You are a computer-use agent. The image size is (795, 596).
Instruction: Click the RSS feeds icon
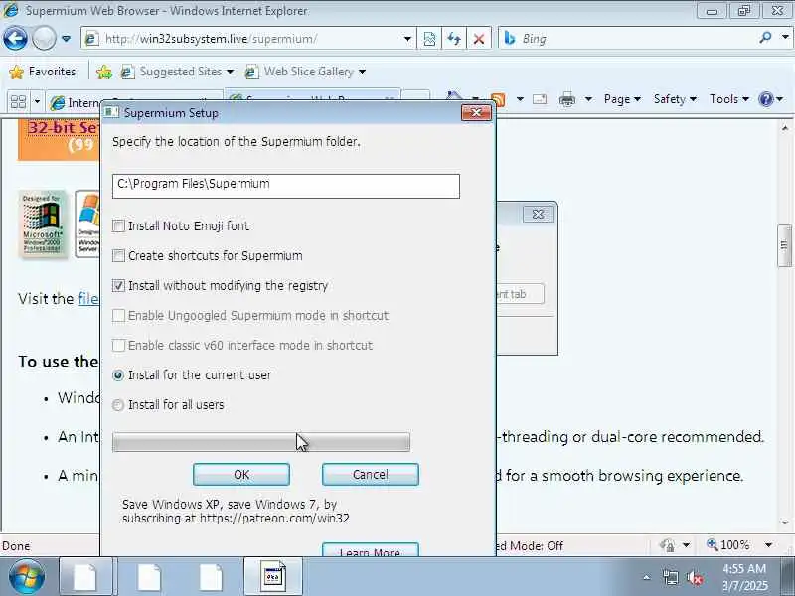499,100
